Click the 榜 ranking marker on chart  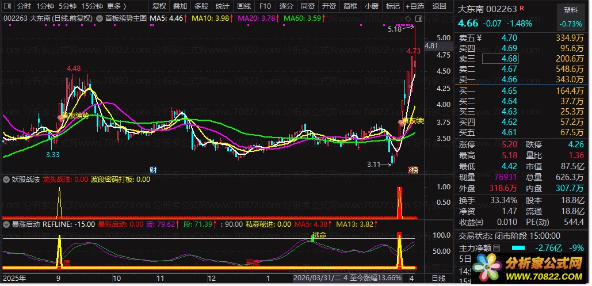point(414,170)
